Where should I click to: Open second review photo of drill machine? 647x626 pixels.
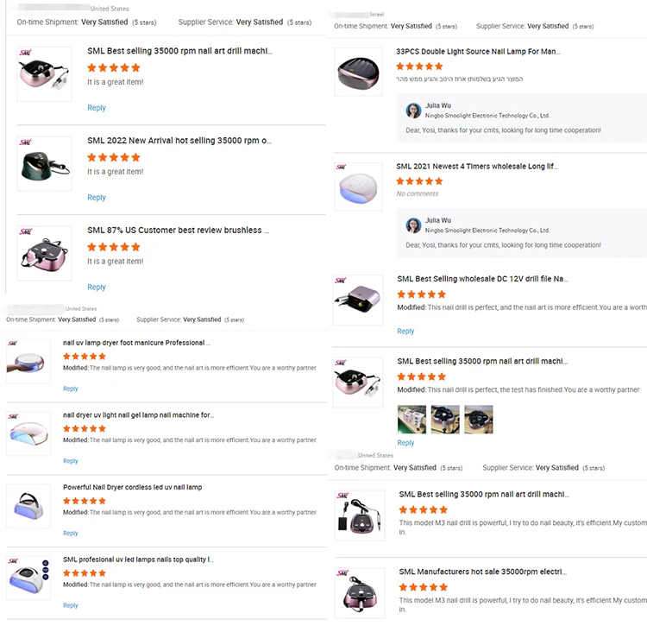tap(445, 419)
